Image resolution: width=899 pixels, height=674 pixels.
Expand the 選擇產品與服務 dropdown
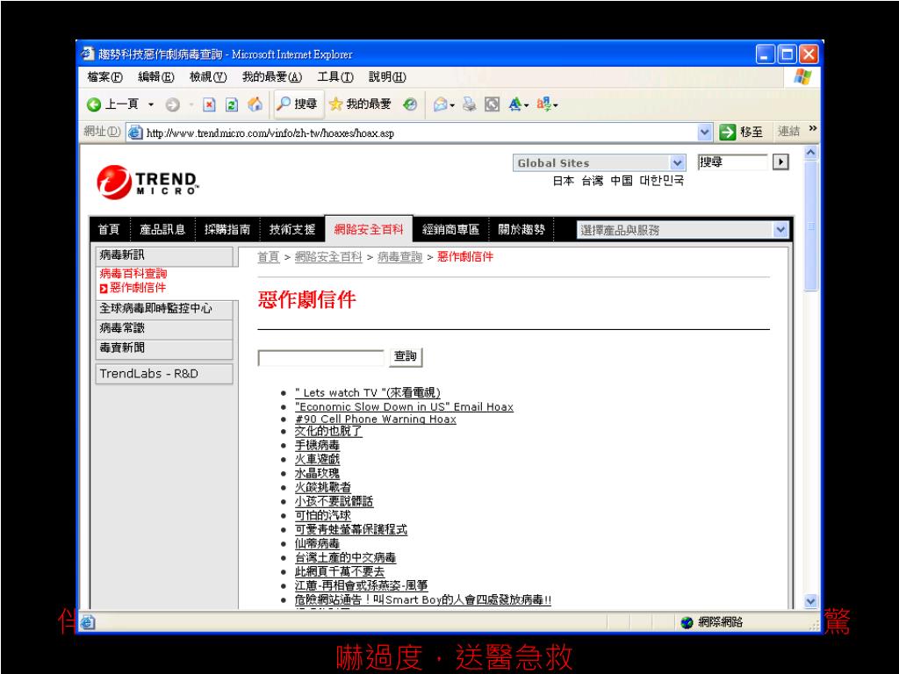click(683, 231)
